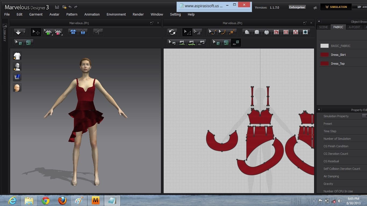This screenshot has width=367, height=206.
Task: Toggle texture visibility eye icon in 2D toolbar
Action: 236,42
